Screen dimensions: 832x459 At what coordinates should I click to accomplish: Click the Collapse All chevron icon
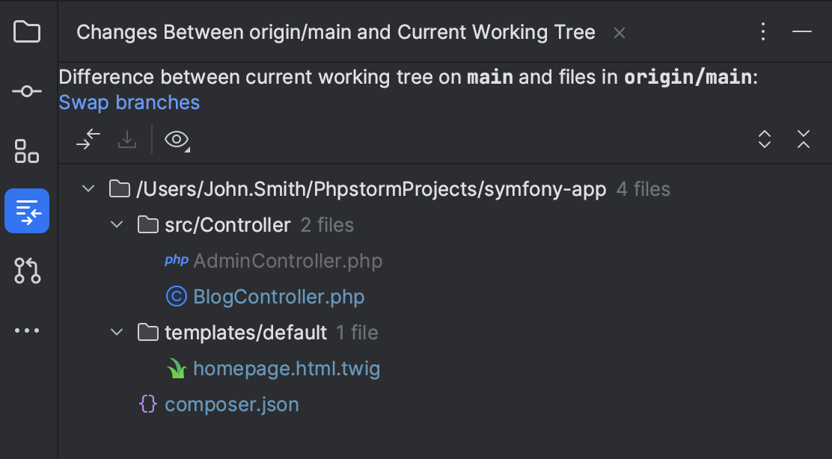click(803, 140)
